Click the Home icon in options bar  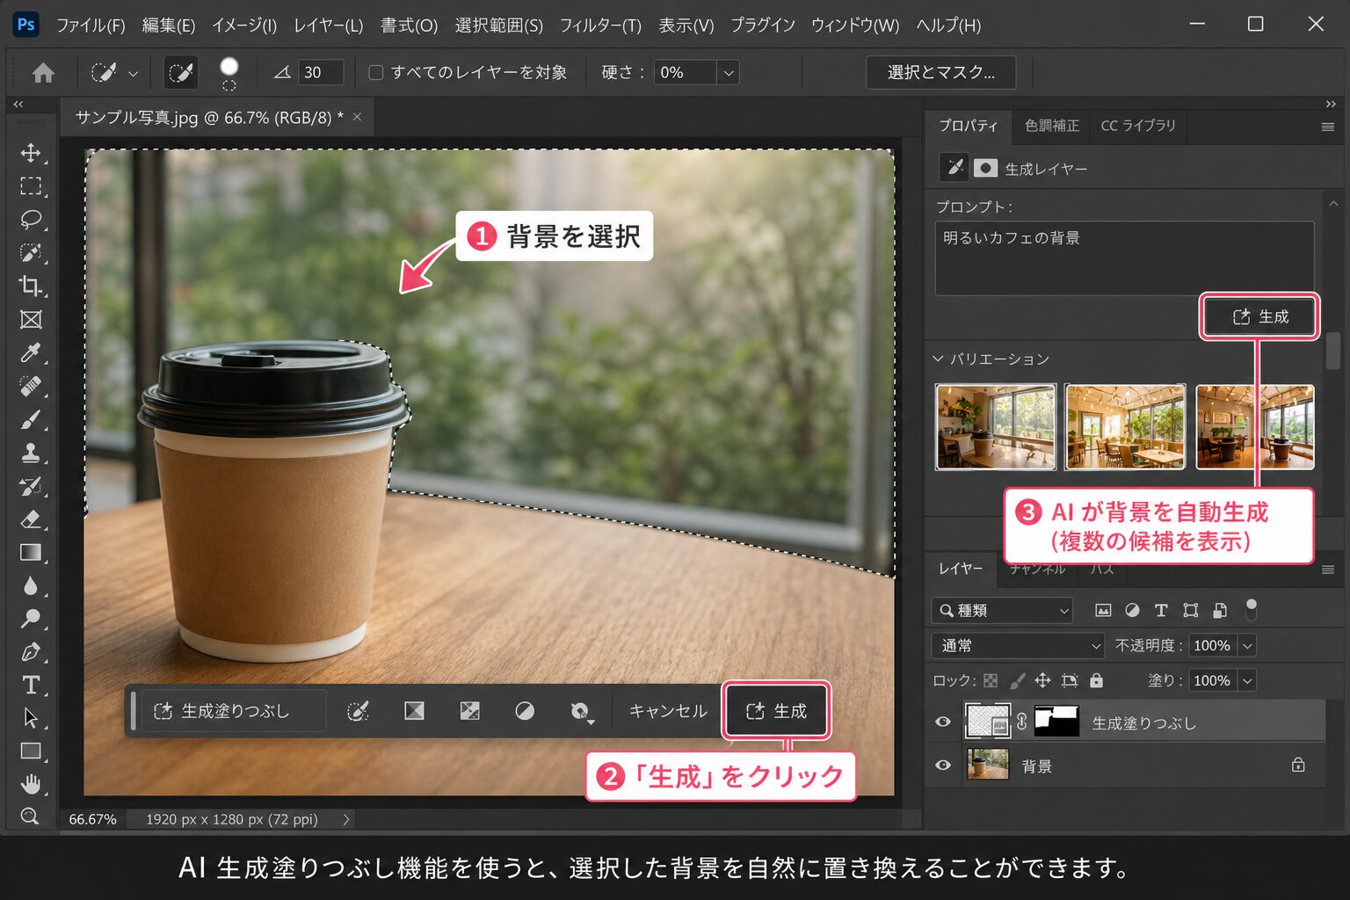pos(43,73)
